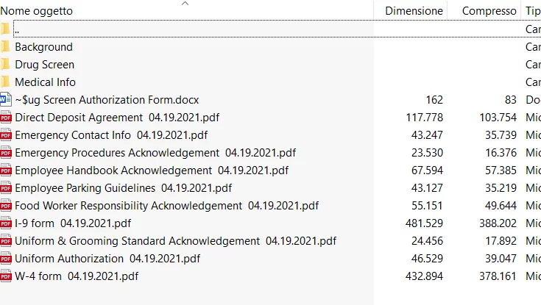The height and width of the screenshot is (305, 541).
Task: Click the PDF icon beside W-4 form
Action: [6, 276]
